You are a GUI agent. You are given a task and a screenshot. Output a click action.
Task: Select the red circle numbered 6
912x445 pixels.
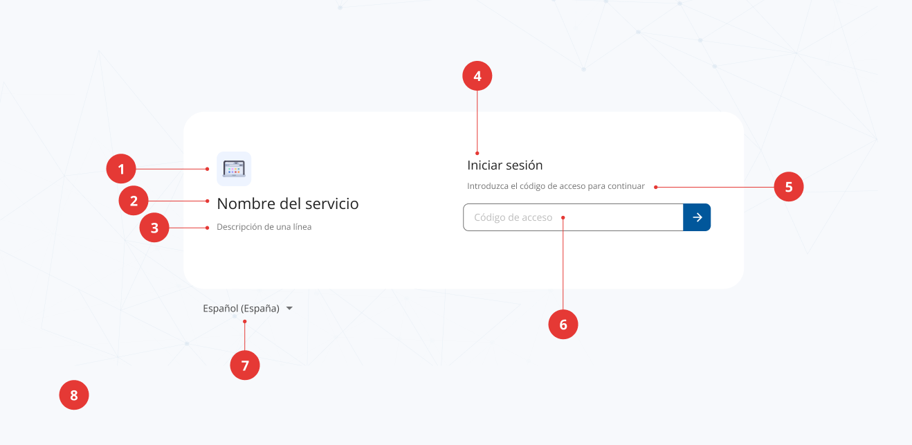pyautogui.click(x=563, y=324)
